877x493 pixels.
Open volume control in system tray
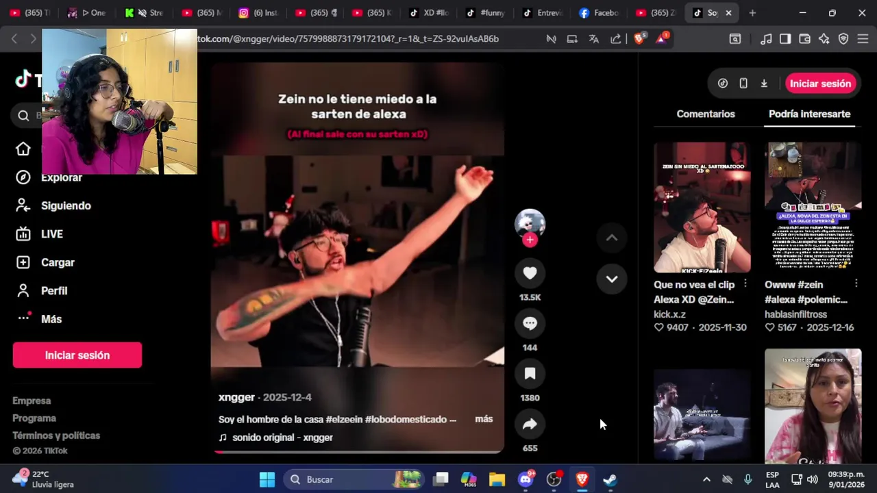pyautogui.click(x=813, y=479)
